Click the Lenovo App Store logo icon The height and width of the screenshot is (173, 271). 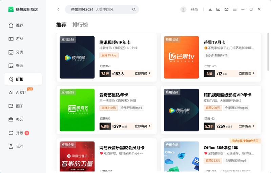tap(11, 9)
